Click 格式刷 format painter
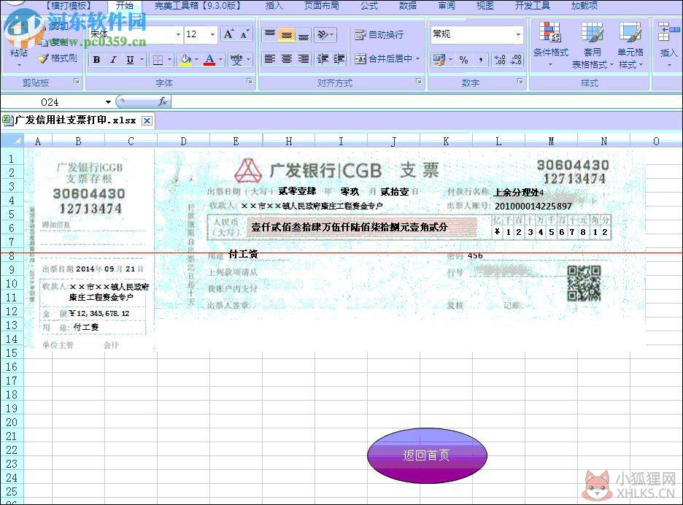The width and height of the screenshot is (683, 505). 58,58
